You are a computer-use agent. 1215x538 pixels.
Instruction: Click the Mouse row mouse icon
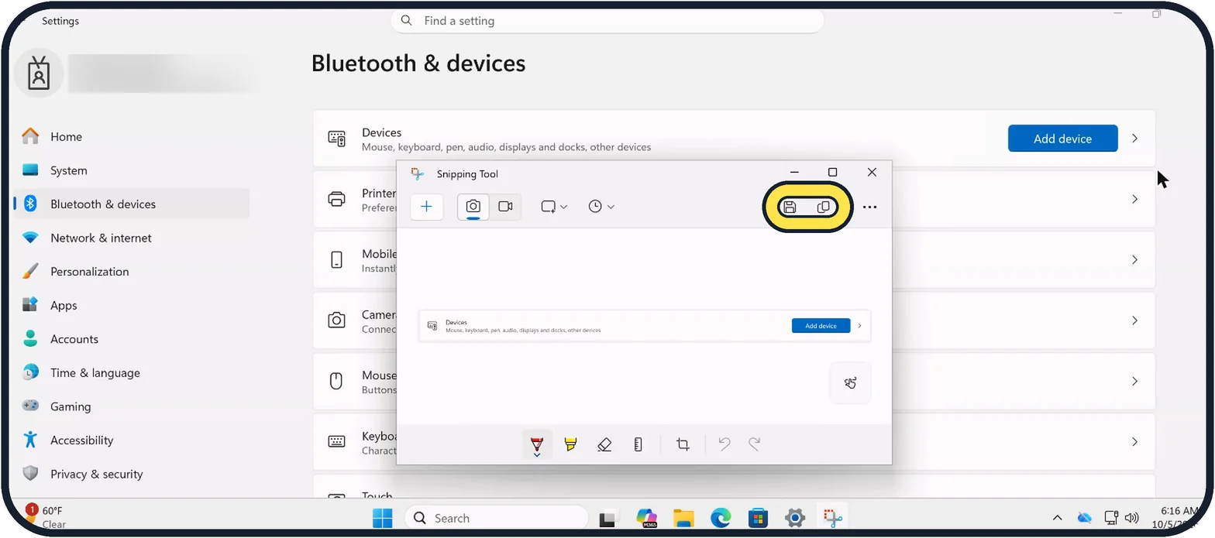pyautogui.click(x=336, y=381)
